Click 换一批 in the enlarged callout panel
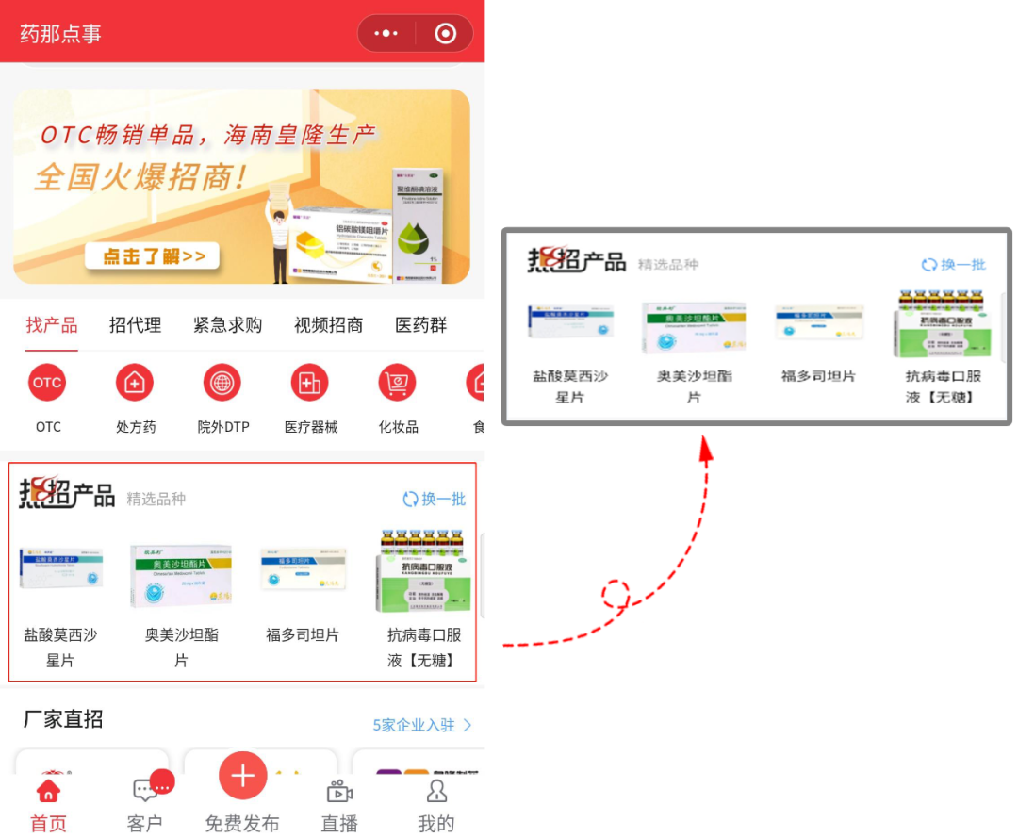The height and width of the screenshot is (838, 1018). pyautogui.click(x=954, y=264)
